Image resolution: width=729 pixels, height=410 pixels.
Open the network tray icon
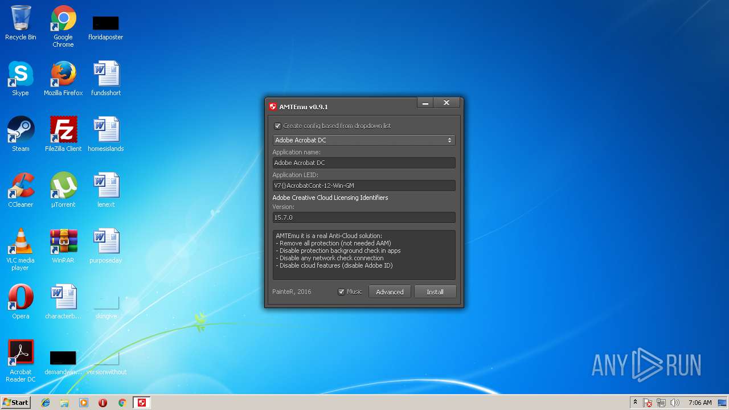click(x=661, y=403)
